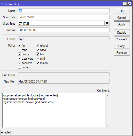The image size is (133, 136).
Task: Remove the tes schedule
Action: [122, 53]
